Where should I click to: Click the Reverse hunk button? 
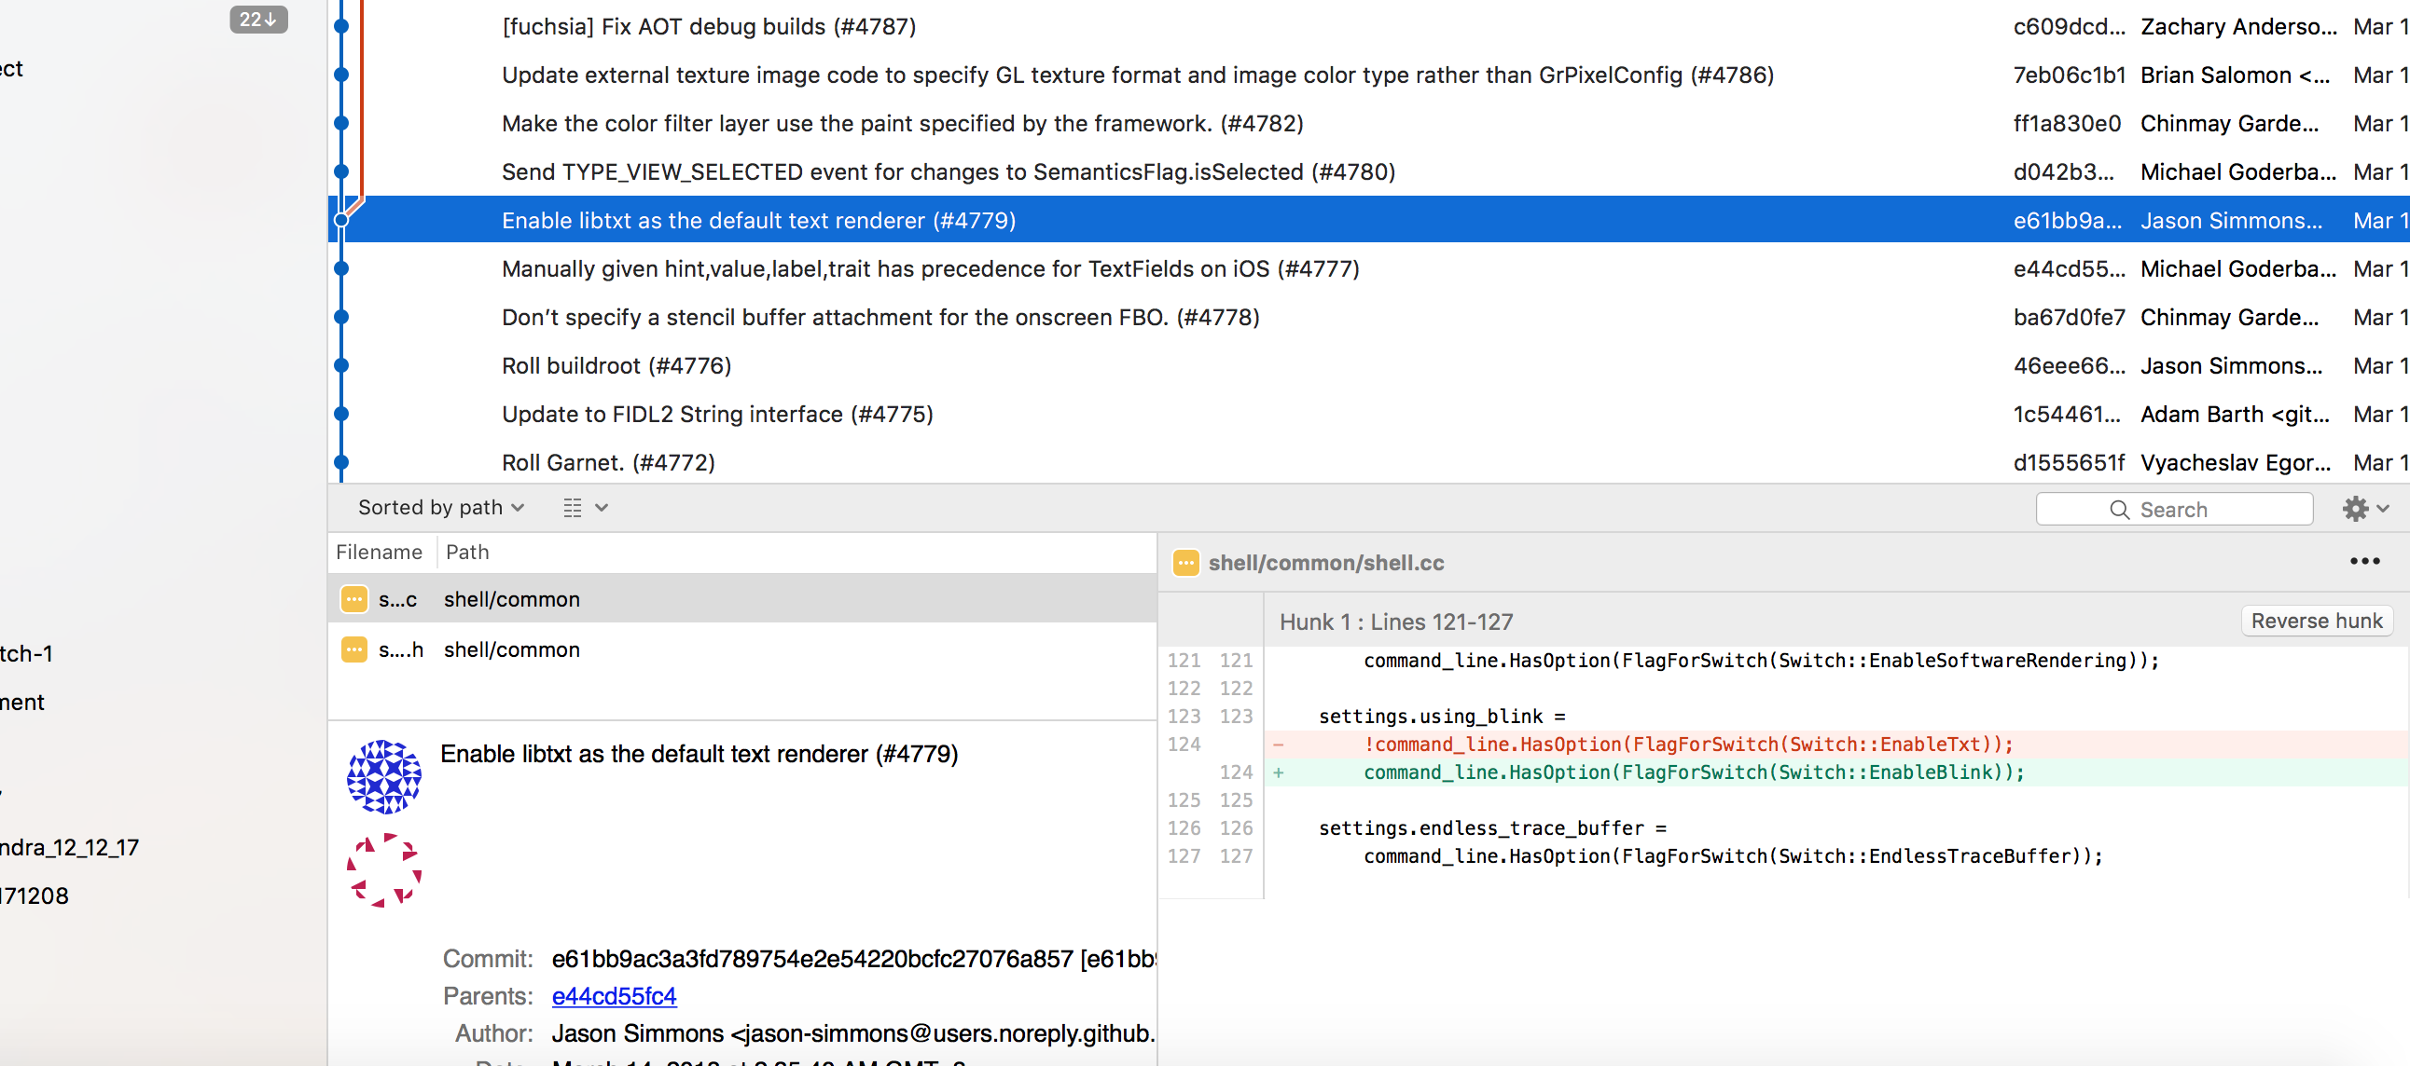pos(2316,621)
